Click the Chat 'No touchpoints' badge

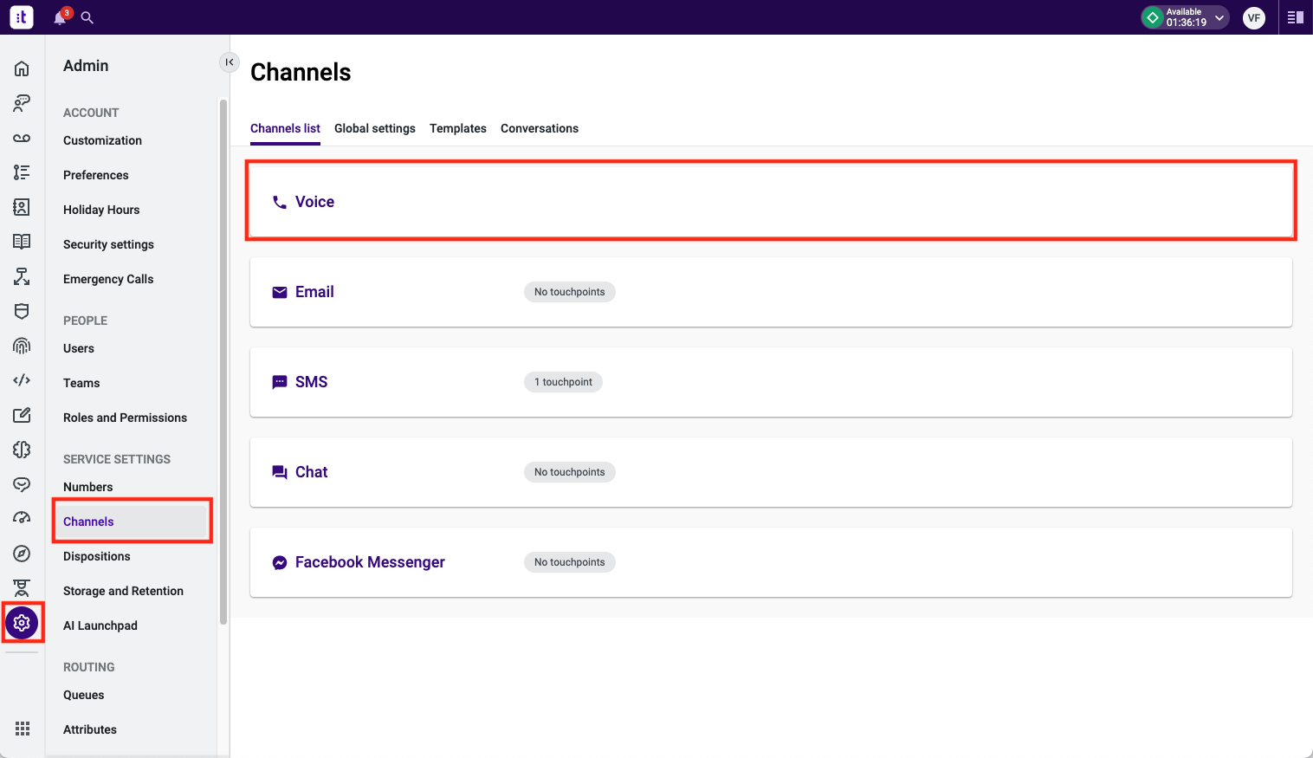coord(570,472)
